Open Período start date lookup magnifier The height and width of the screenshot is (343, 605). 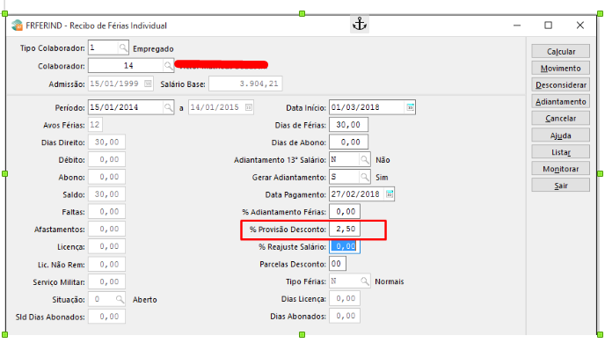click(x=168, y=107)
